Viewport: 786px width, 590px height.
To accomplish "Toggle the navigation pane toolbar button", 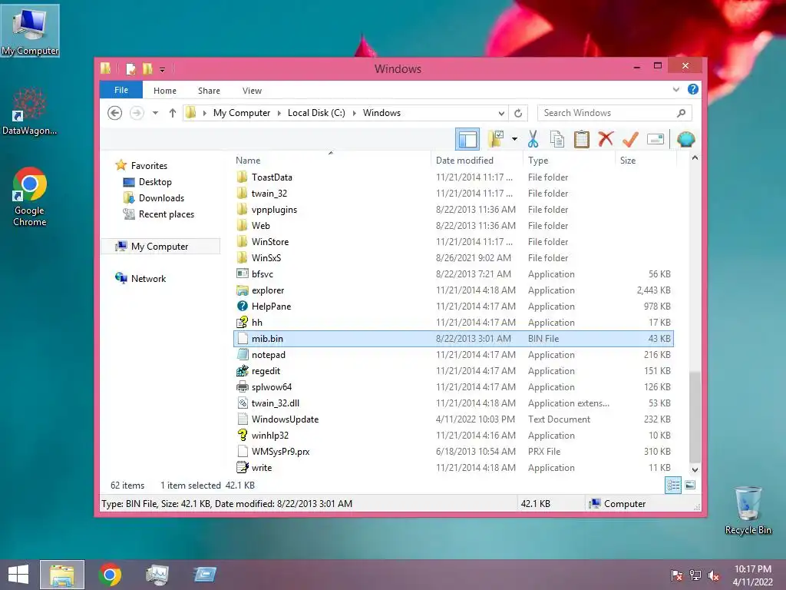I will 467,139.
